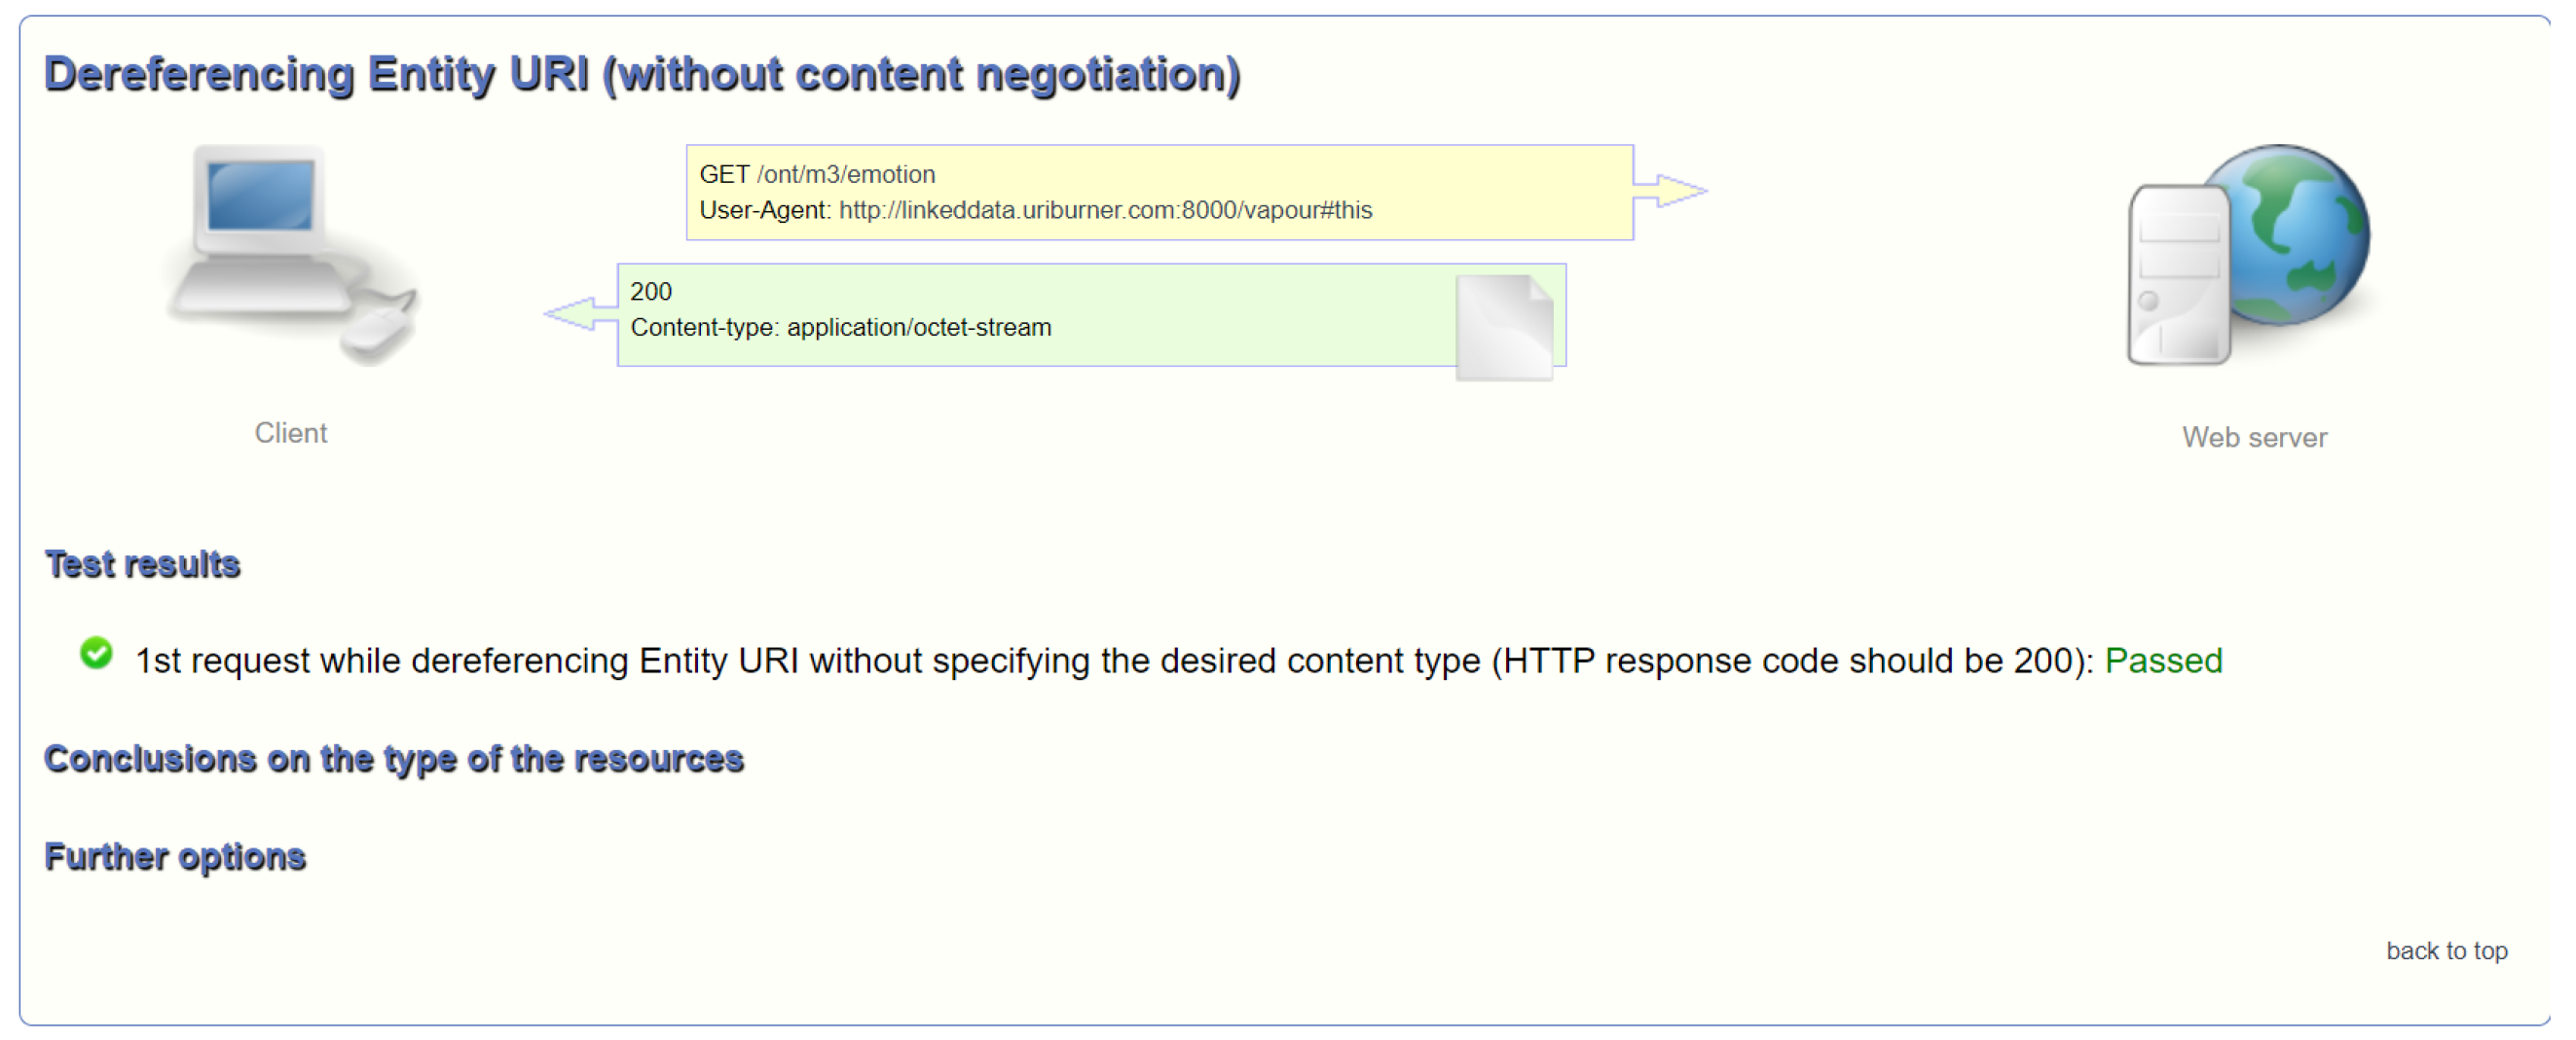Screen dimensions: 2576x1040
Task: Click the green checkmark beside the test result
Action: (97, 655)
